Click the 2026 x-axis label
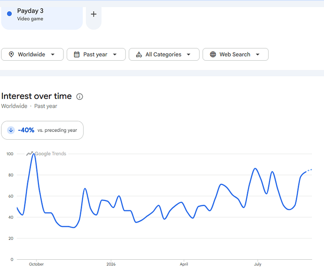 (111, 264)
